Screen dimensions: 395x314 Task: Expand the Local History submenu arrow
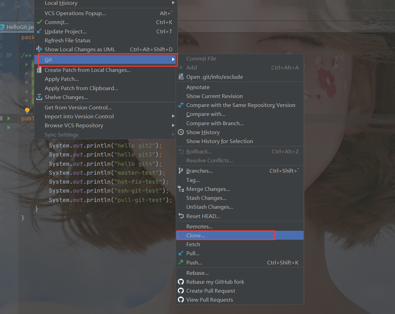point(173,3)
